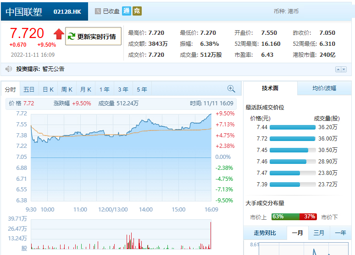This screenshot has width=355, height=255.
Task: Click the volume bar for price 7.44
Action: coord(293,127)
